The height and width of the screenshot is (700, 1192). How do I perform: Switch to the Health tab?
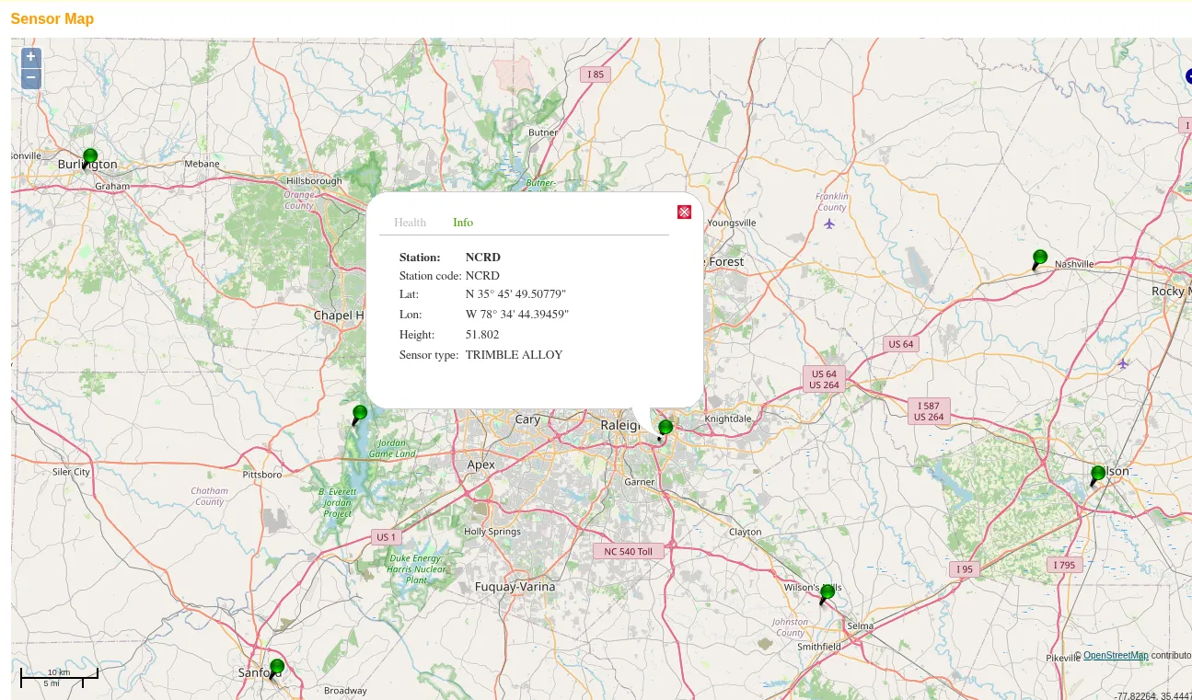tap(410, 223)
